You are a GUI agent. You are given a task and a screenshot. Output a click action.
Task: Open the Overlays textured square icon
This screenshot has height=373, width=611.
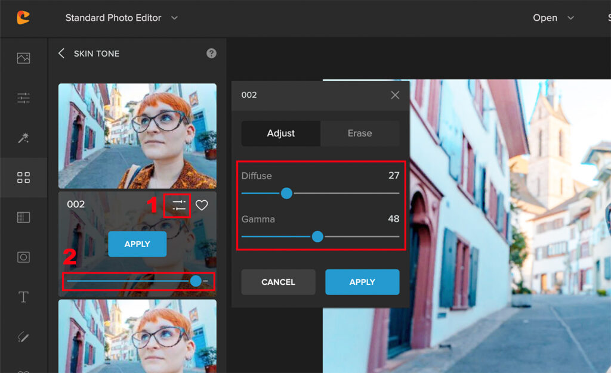(x=23, y=217)
